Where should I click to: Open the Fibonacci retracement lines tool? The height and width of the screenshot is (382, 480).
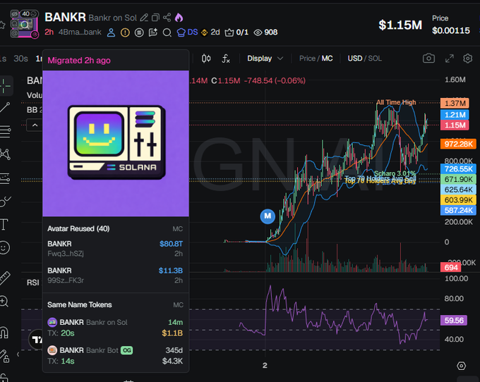(x=5, y=131)
